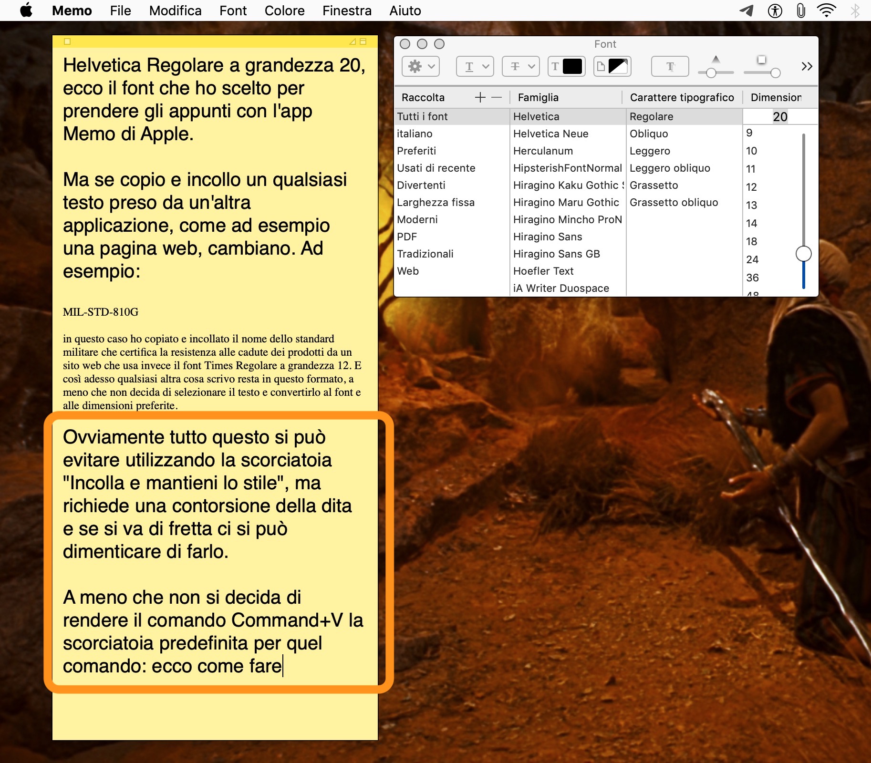Click the paperclip menu bar icon
Screen dimensions: 871x763
click(x=801, y=10)
